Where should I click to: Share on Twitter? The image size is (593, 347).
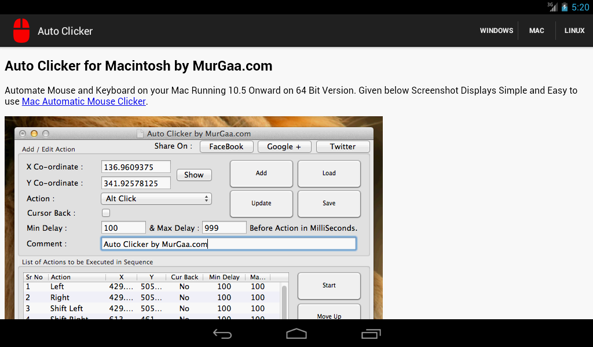coord(343,146)
